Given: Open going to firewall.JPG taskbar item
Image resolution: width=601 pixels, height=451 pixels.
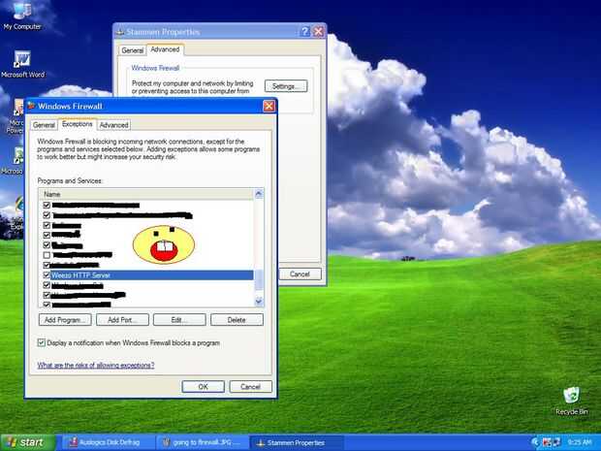Looking at the screenshot, I should point(202,442).
